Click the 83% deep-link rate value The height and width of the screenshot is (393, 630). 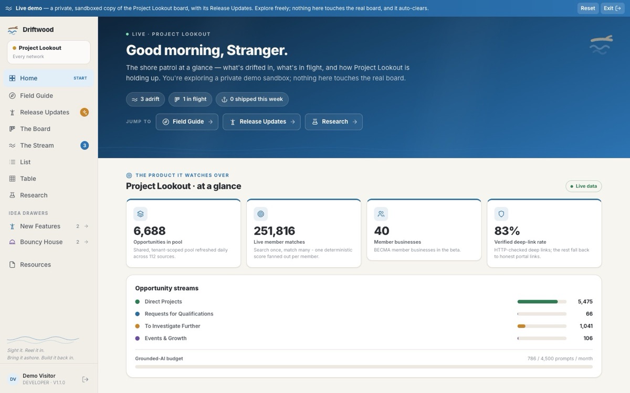point(507,231)
